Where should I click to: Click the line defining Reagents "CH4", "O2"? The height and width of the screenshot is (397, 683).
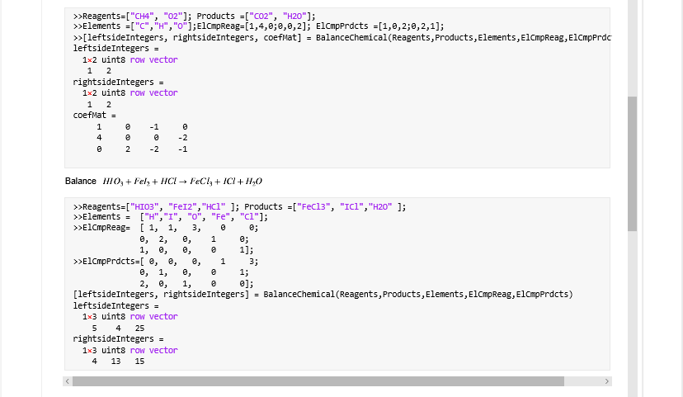point(195,17)
